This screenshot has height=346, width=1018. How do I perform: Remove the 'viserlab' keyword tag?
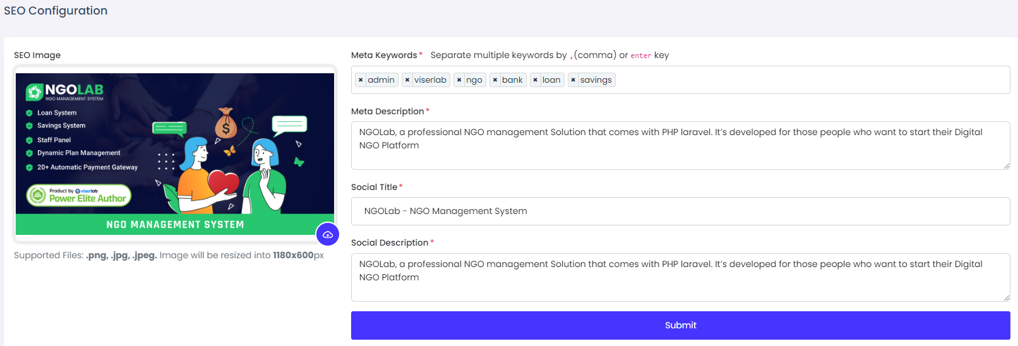407,80
